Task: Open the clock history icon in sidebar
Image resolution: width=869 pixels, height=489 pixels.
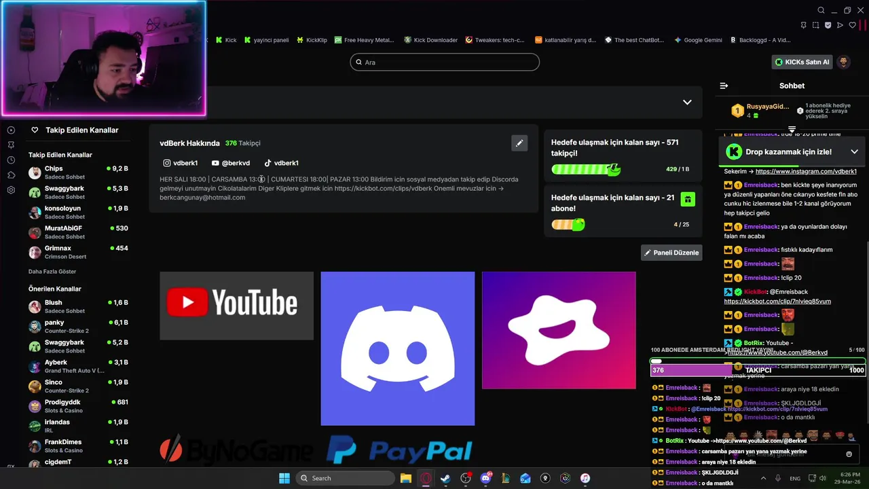Action: pos(11,160)
